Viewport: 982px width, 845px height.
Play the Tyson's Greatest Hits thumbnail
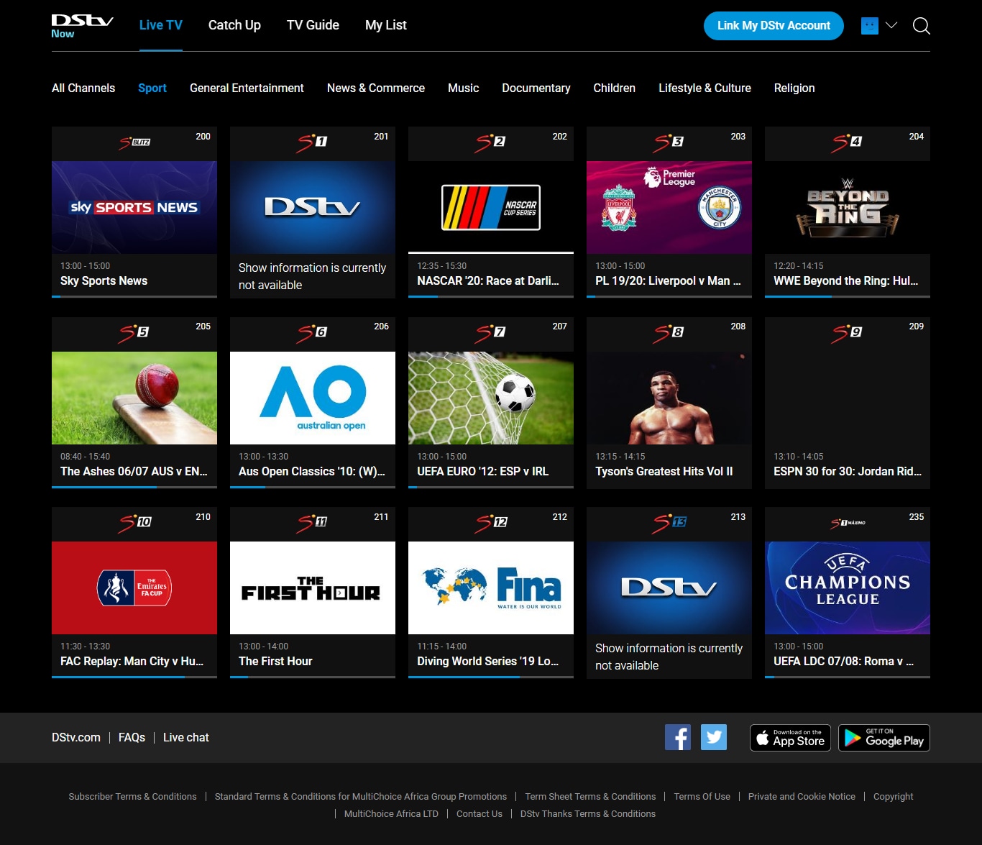(669, 398)
